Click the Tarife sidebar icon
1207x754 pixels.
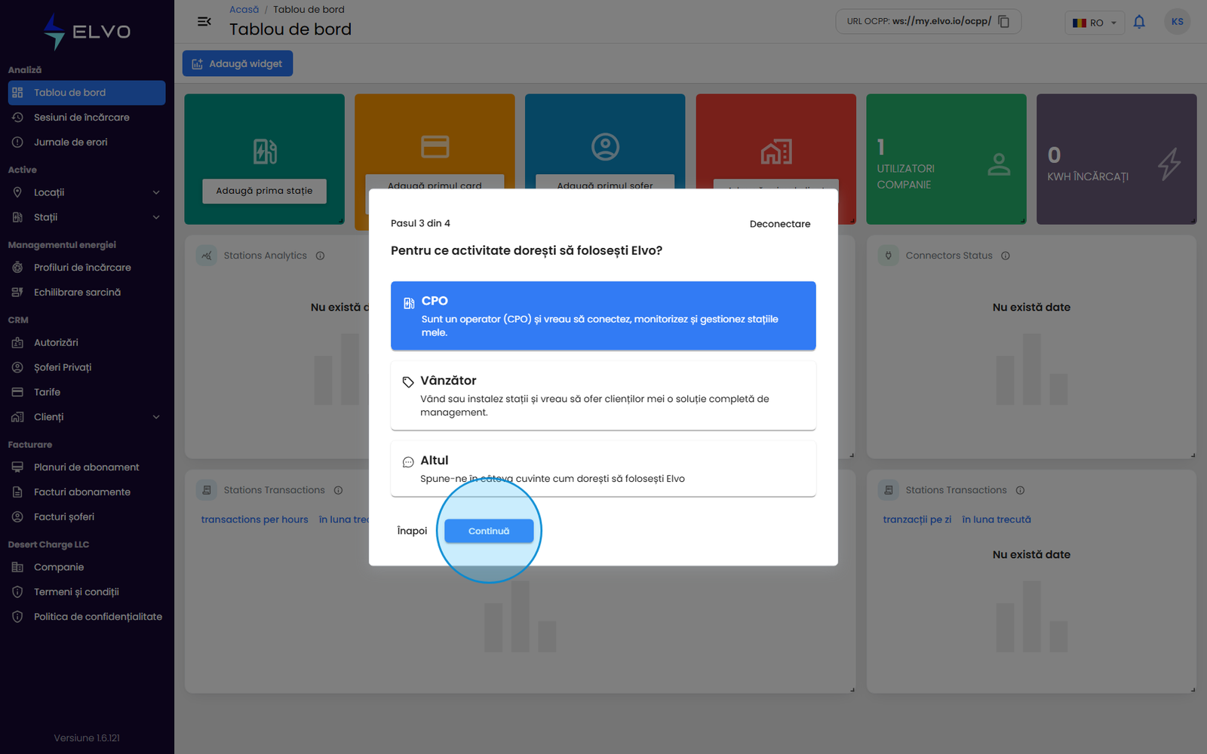17,393
